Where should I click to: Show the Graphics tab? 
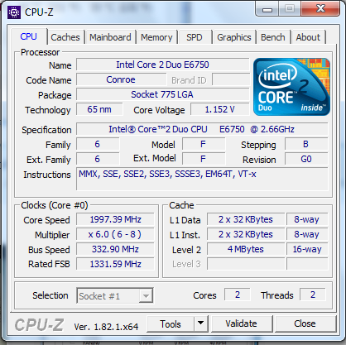[234, 37]
